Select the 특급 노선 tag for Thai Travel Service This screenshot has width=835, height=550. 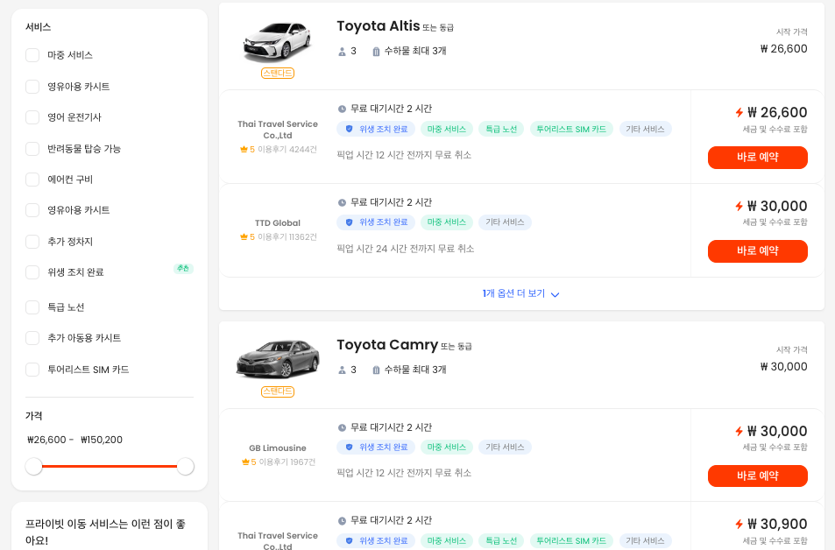[501, 129]
